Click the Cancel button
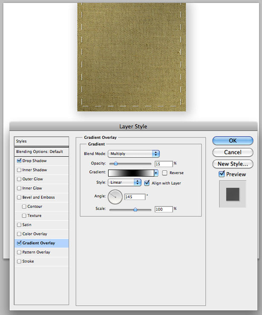 click(x=233, y=152)
